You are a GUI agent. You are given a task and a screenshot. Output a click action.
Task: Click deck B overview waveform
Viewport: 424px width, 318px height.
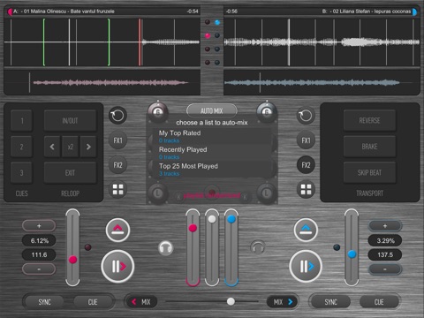point(322,82)
